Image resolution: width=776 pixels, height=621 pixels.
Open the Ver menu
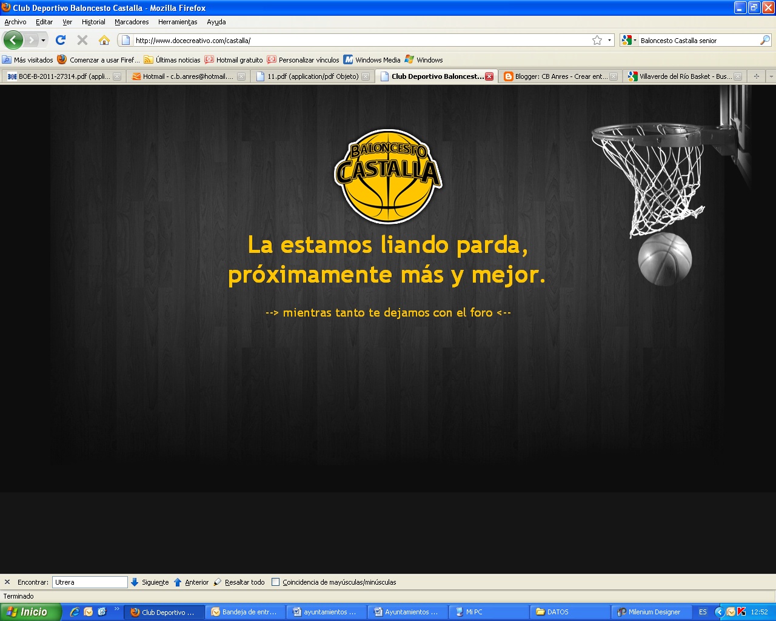[67, 22]
